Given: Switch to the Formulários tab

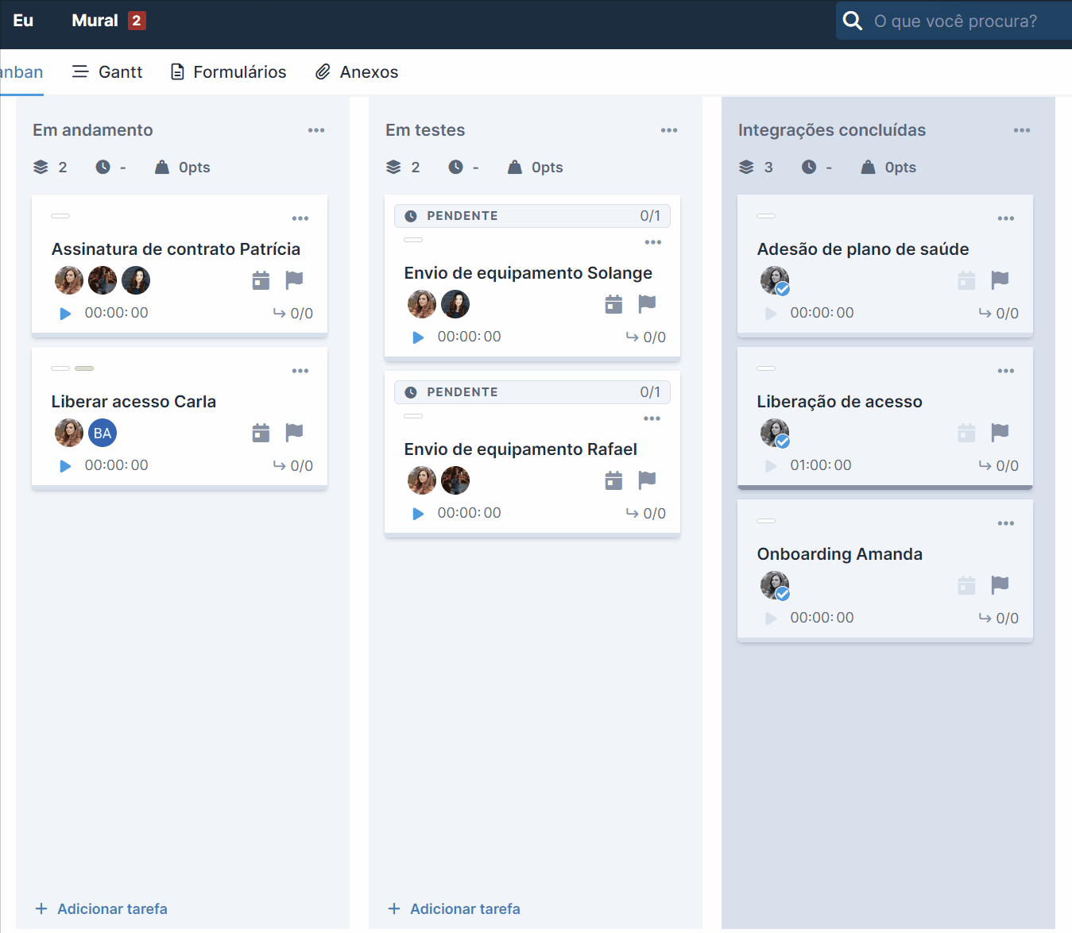Looking at the screenshot, I should point(229,72).
